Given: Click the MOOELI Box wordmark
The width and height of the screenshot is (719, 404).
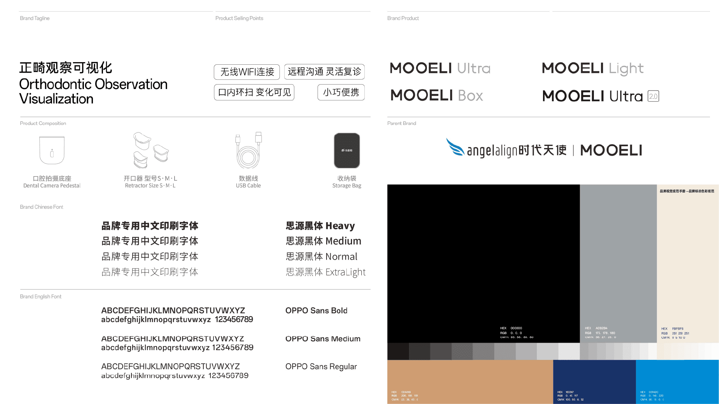Looking at the screenshot, I should pyautogui.click(x=437, y=96).
